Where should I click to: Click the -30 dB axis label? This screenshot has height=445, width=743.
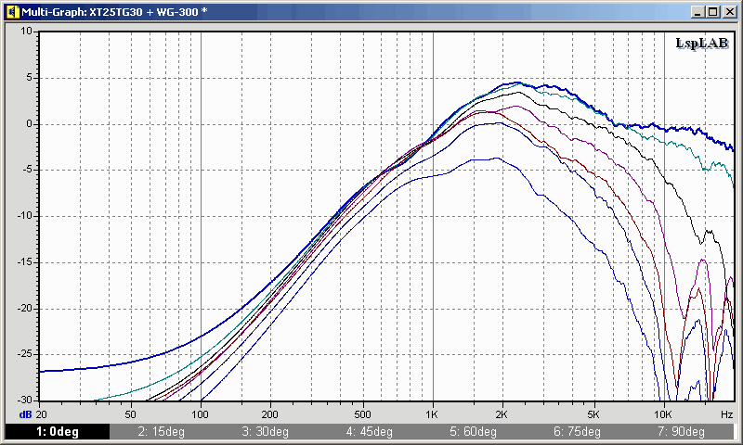[26, 400]
